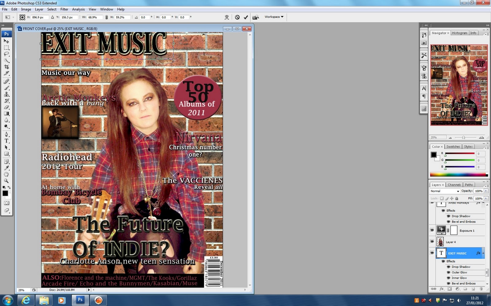Screen dimensions: 491x306
Task: Toggle EXIT MUSIC Drop Shadow effect visibility
Action: [448, 267]
